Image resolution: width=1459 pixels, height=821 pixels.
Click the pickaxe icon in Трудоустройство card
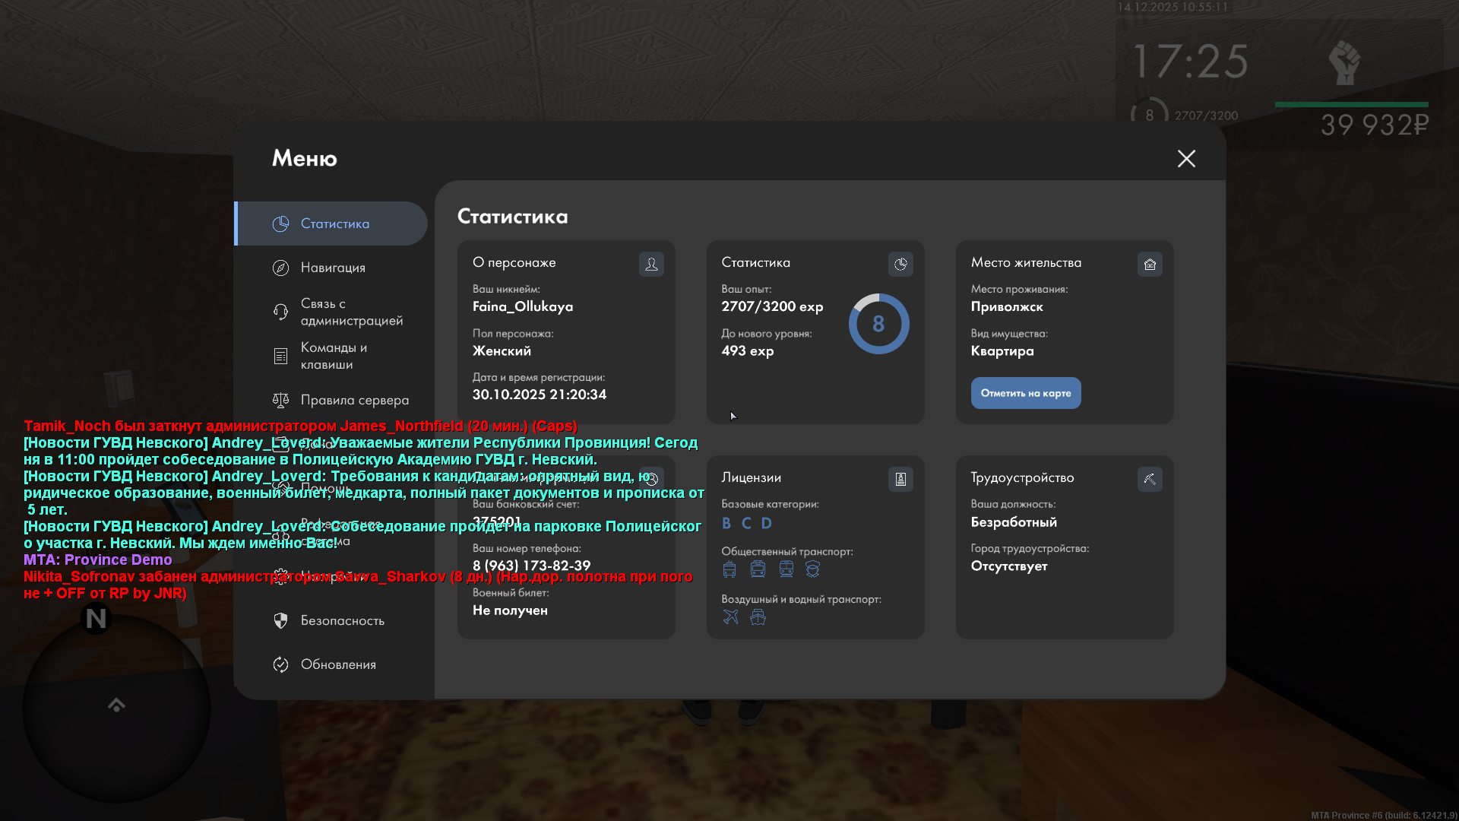click(1150, 479)
